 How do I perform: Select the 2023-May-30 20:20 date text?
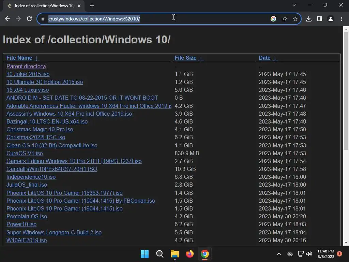point(282,217)
